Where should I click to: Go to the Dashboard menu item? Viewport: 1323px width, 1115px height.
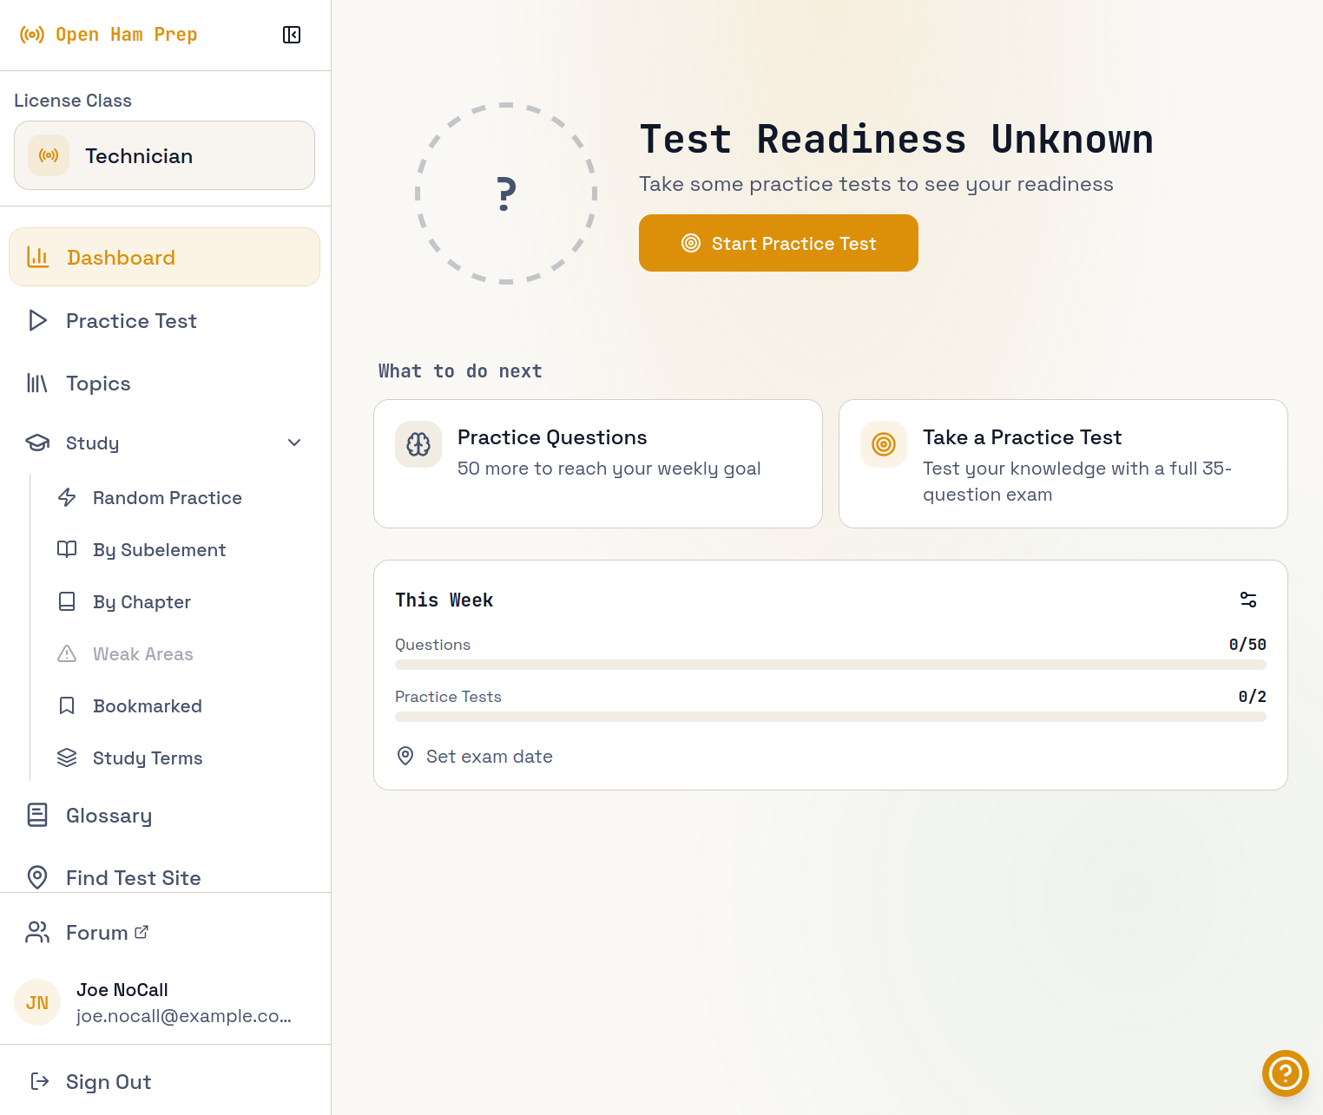164,258
